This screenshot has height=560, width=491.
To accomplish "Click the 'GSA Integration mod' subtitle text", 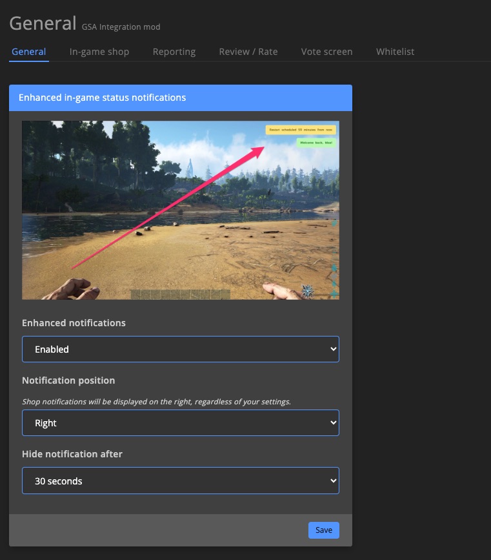I will click(x=121, y=27).
